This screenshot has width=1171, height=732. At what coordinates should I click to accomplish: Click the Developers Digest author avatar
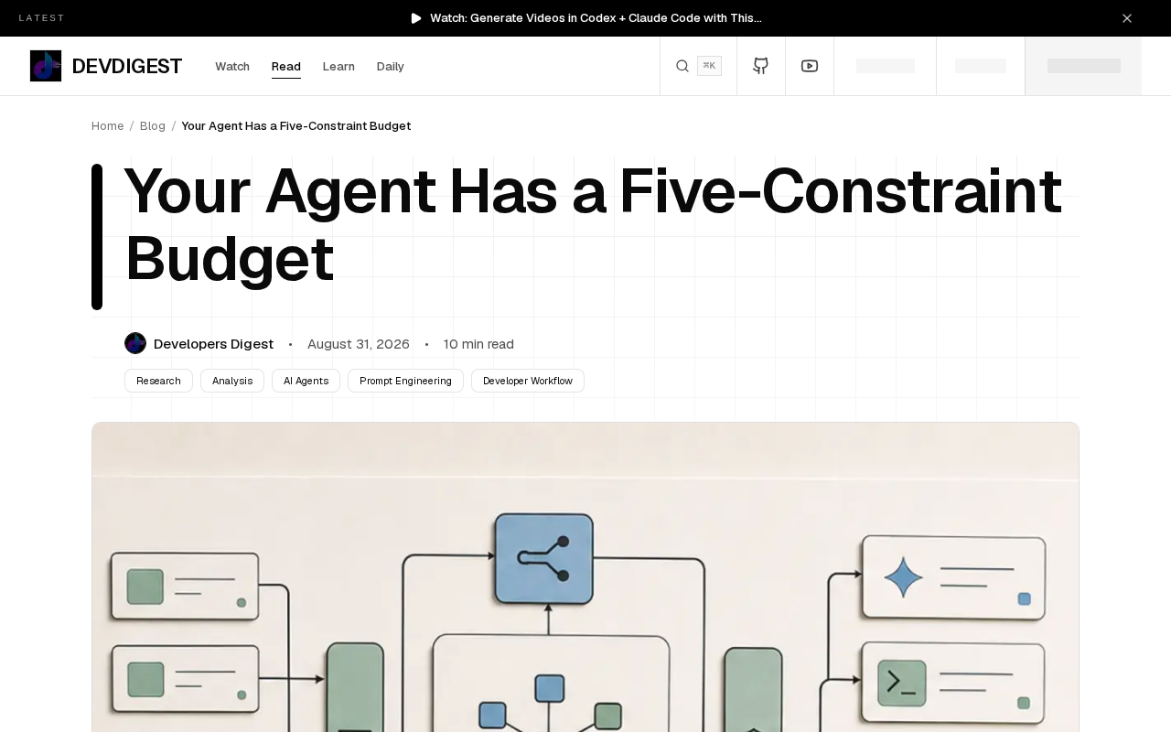point(135,343)
